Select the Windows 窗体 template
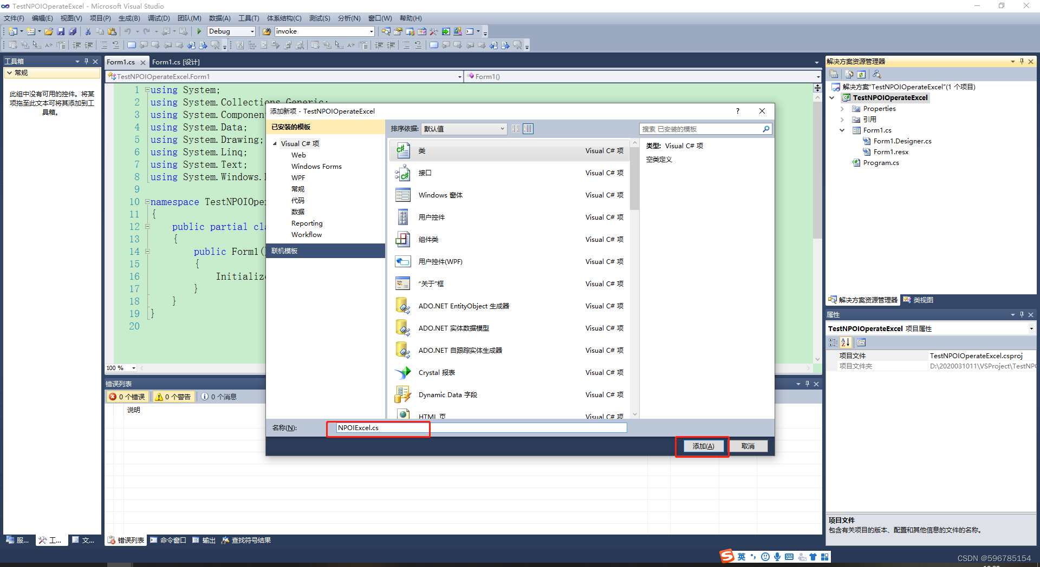Image resolution: width=1040 pixels, height=567 pixels. 510,195
